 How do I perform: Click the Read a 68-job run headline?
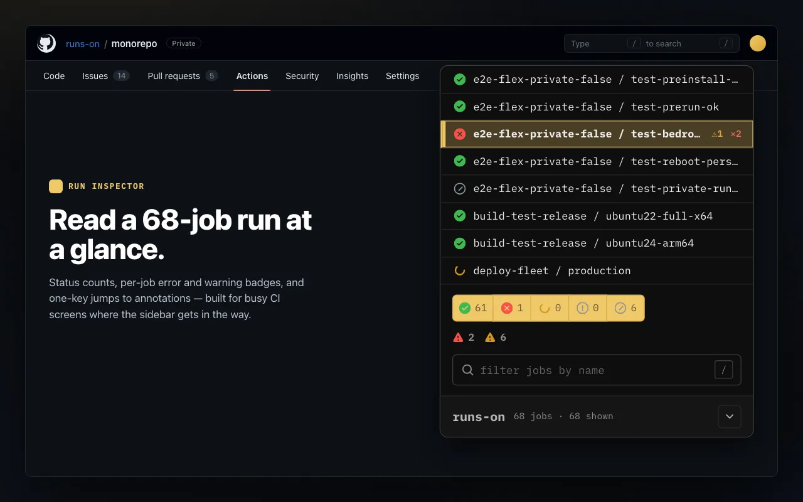(x=181, y=235)
